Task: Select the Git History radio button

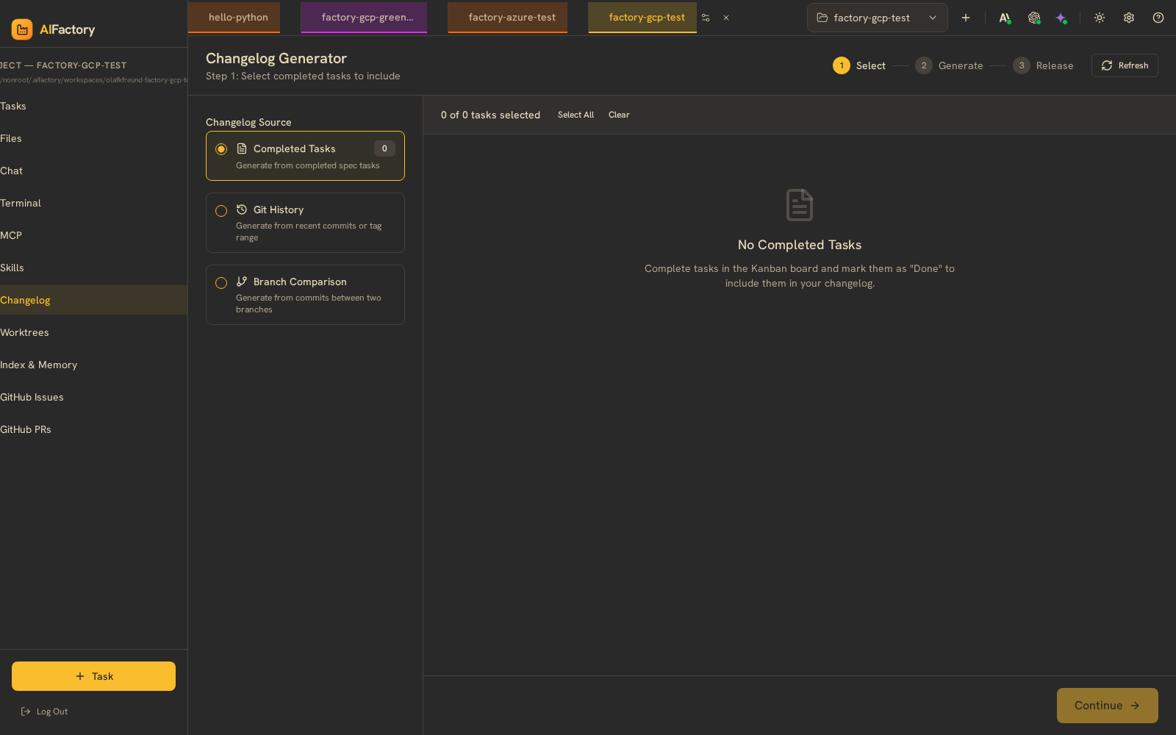Action: 221,211
